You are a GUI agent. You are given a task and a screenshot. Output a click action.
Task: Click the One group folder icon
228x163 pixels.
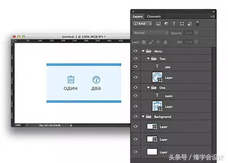[x=154, y=87]
